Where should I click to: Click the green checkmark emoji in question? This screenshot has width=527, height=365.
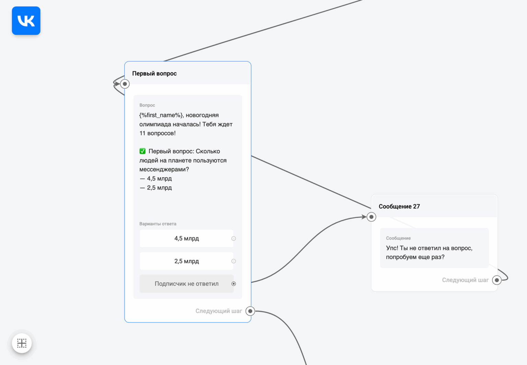pyautogui.click(x=142, y=151)
